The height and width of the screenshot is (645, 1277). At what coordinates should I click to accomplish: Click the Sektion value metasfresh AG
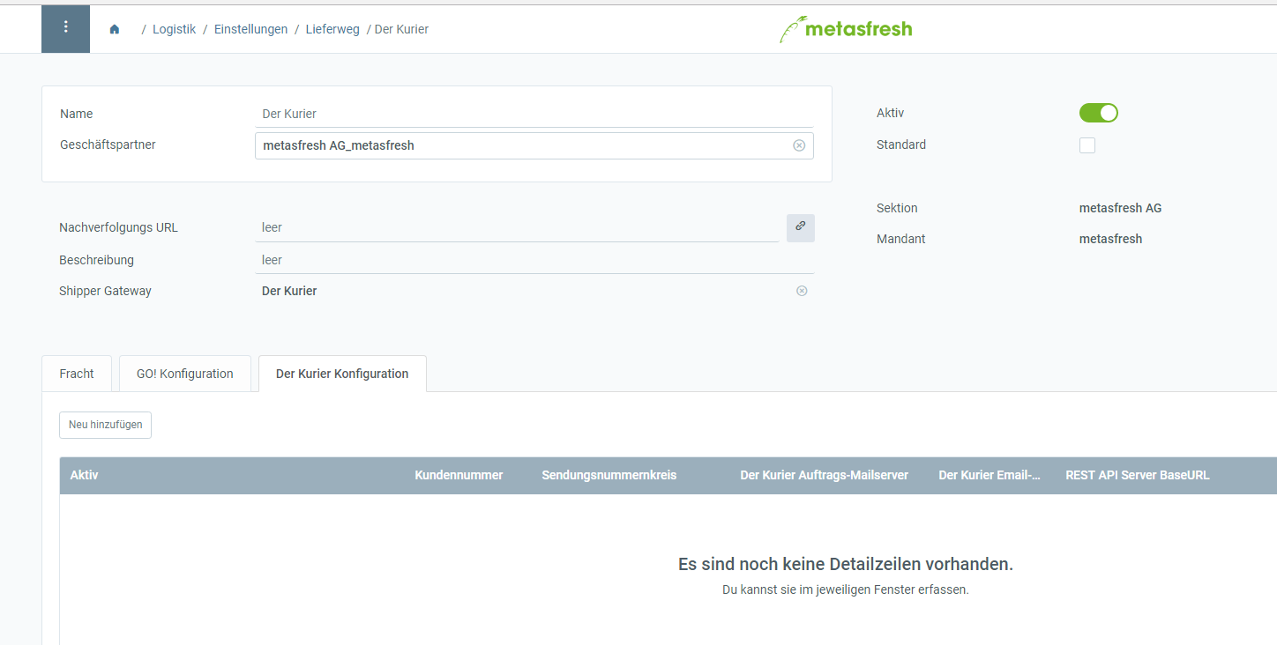pos(1120,208)
